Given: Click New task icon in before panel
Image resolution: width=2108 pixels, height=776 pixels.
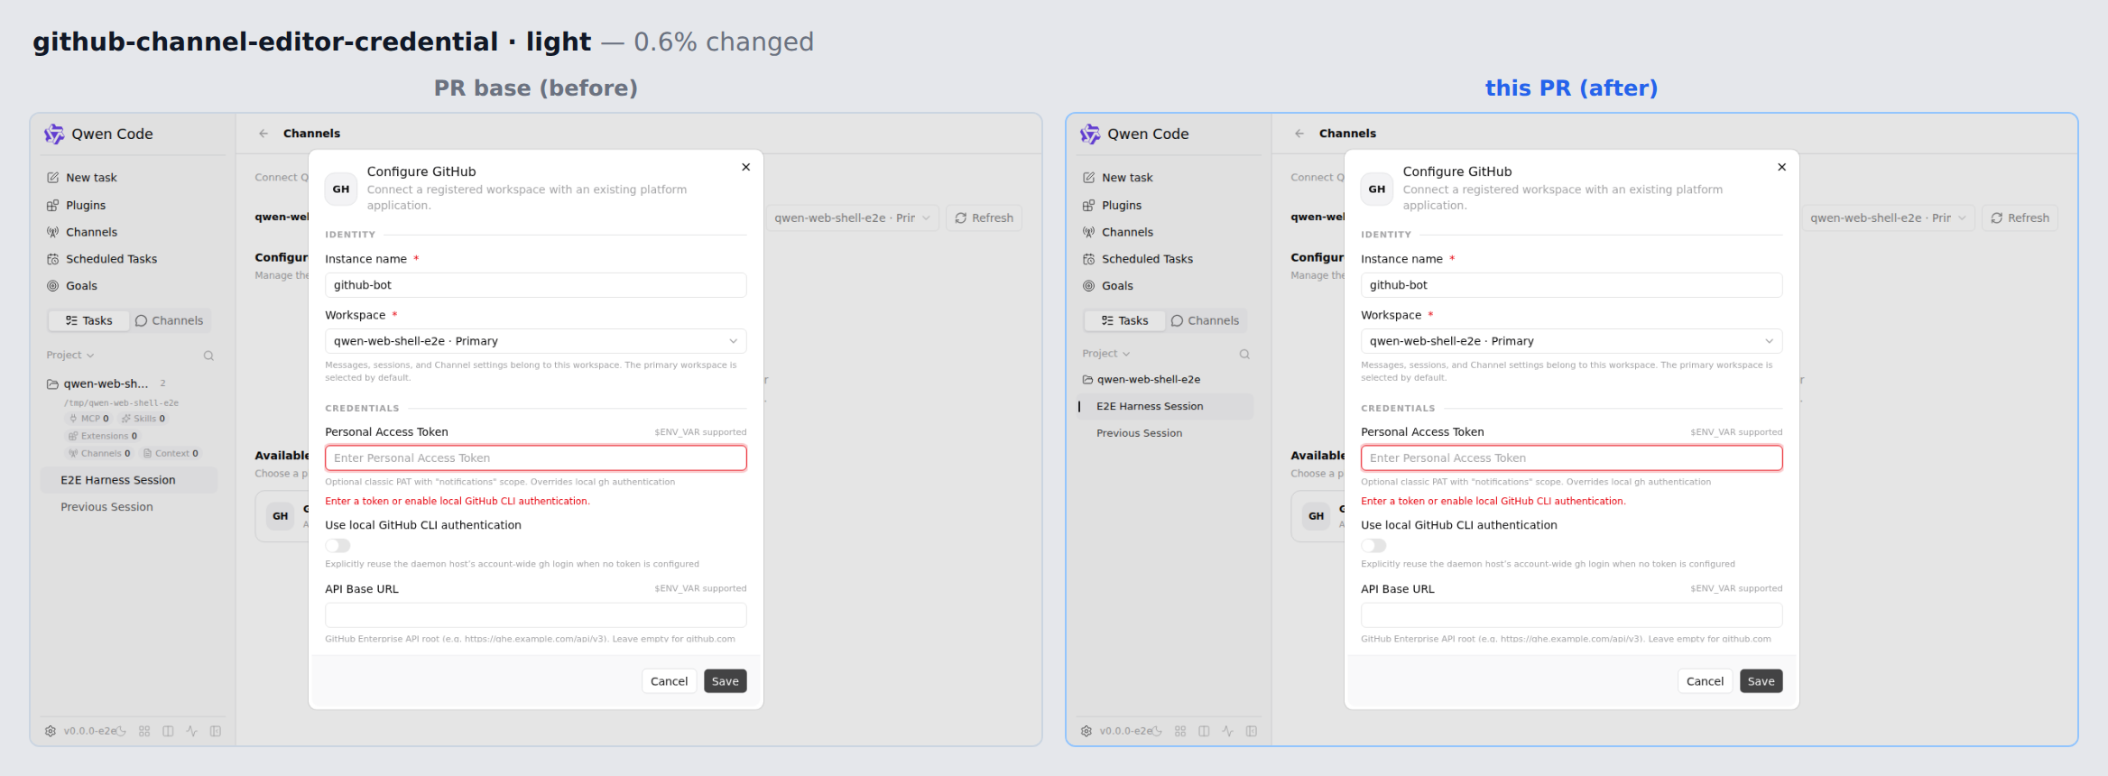Looking at the screenshot, I should point(53,178).
